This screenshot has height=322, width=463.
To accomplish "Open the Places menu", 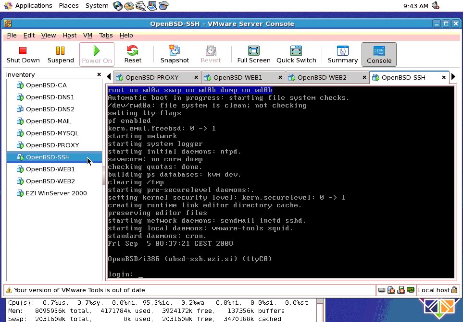I will pyautogui.click(x=68, y=6).
